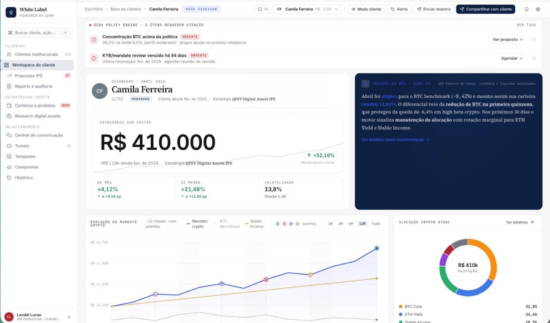This screenshot has height=323, width=550.
Task: Go to Base de clientes breadcrumb
Action: (x=126, y=9)
